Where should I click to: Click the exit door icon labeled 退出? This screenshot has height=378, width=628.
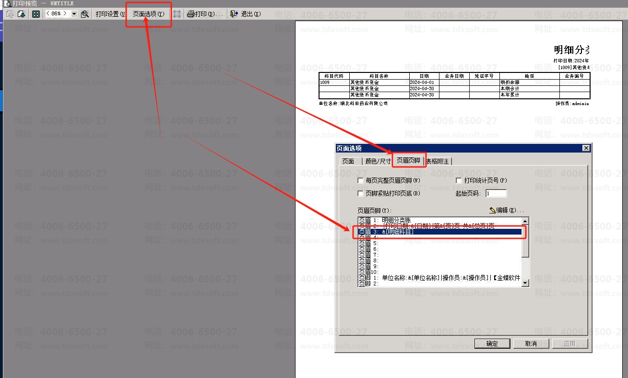pos(234,14)
